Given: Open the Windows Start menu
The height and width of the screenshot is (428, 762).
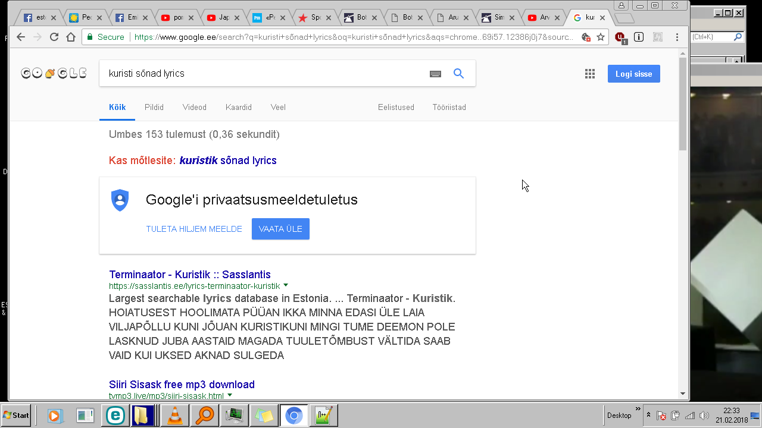Looking at the screenshot, I should 16,416.
